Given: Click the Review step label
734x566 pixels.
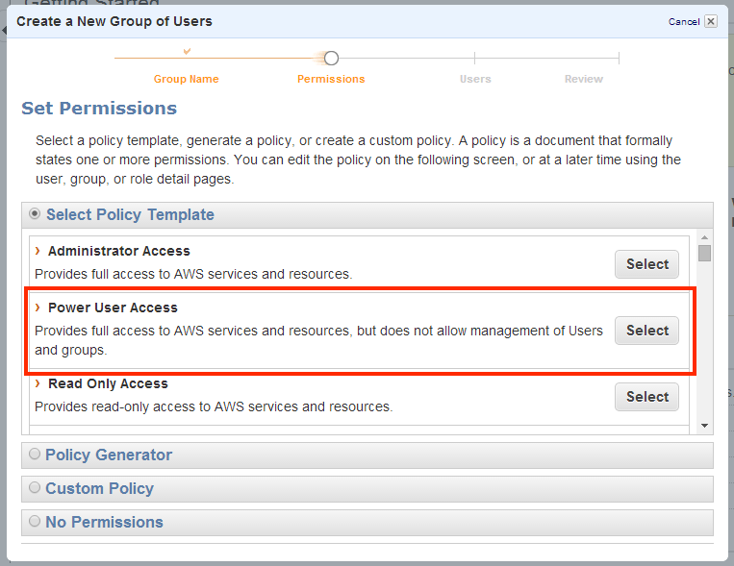Looking at the screenshot, I should 584,79.
